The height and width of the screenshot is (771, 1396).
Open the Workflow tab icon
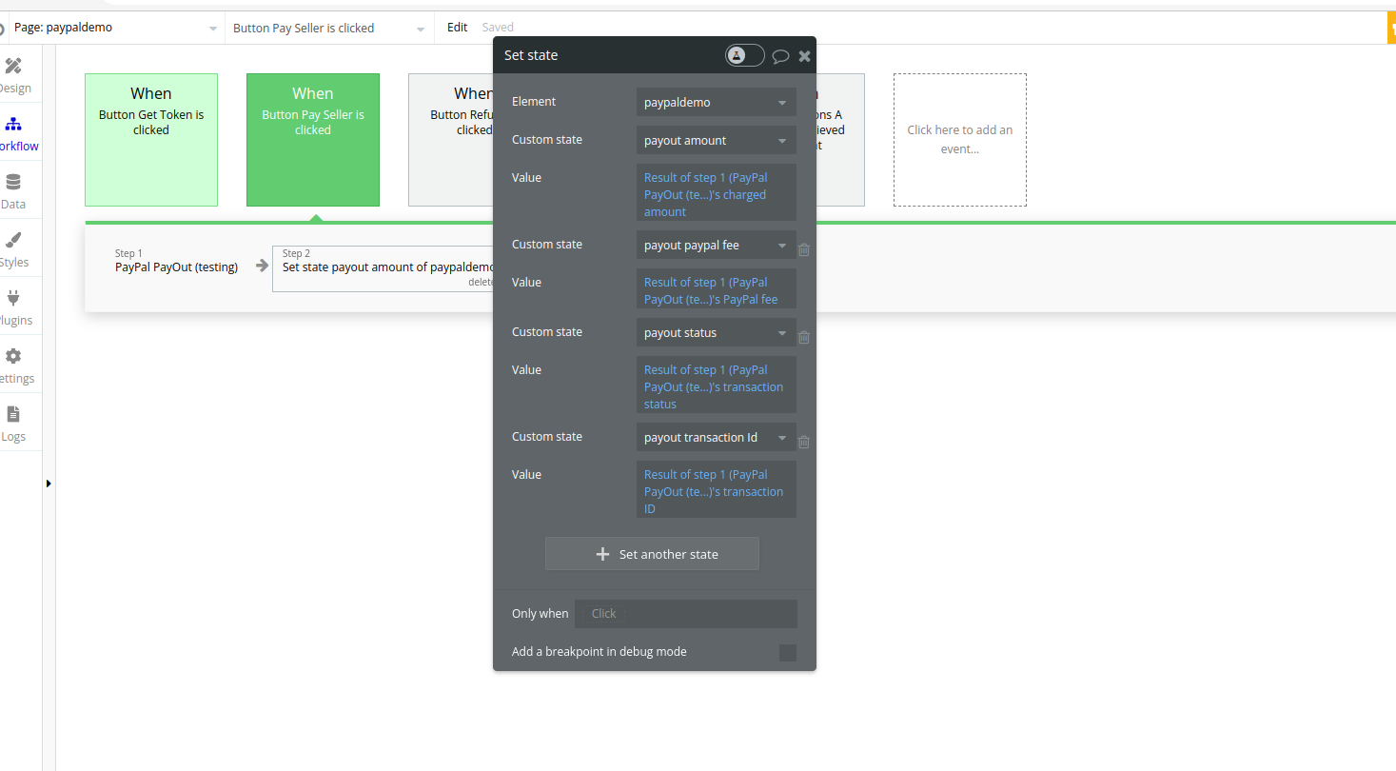[13, 125]
